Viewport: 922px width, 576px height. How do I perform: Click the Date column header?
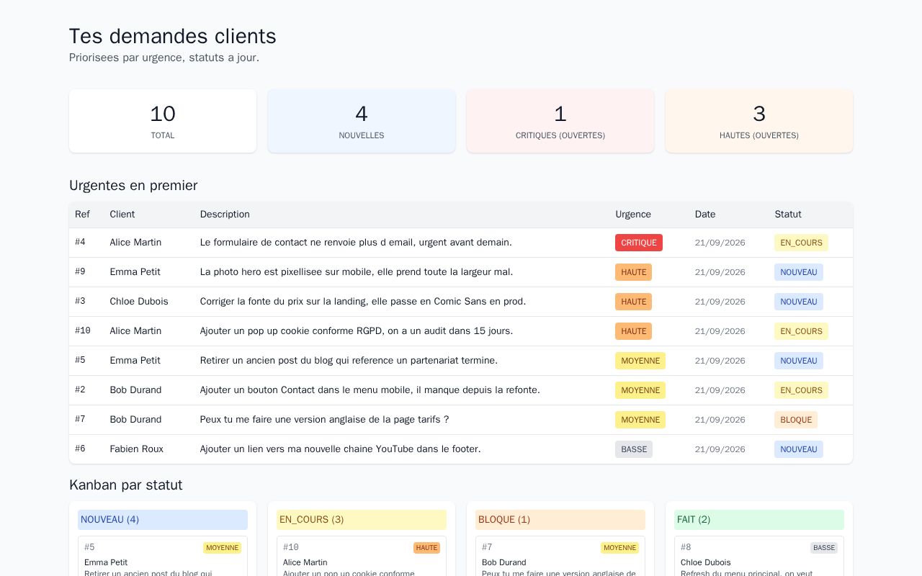pos(705,215)
